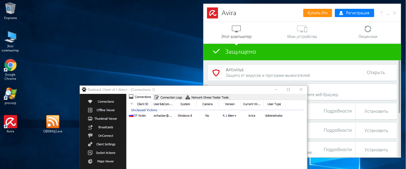The height and width of the screenshot is (169, 406).
Task: Click the Version column header
Action: (230, 104)
